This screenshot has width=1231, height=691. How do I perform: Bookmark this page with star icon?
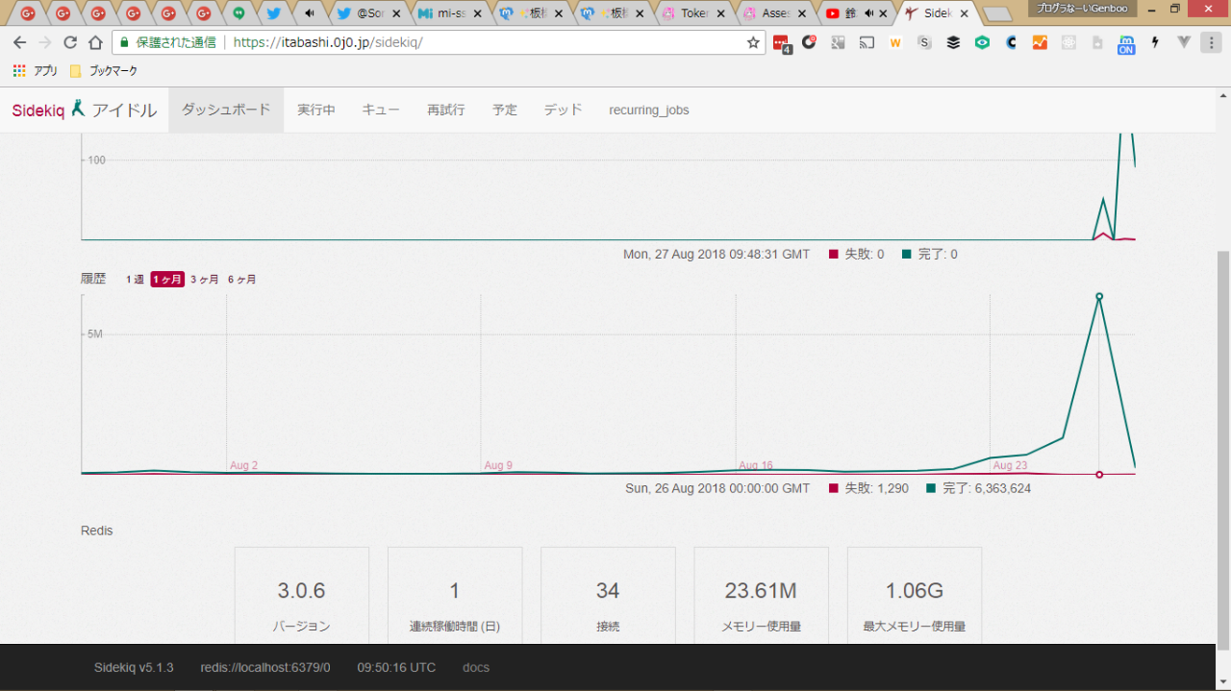click(x=753, y=42)
